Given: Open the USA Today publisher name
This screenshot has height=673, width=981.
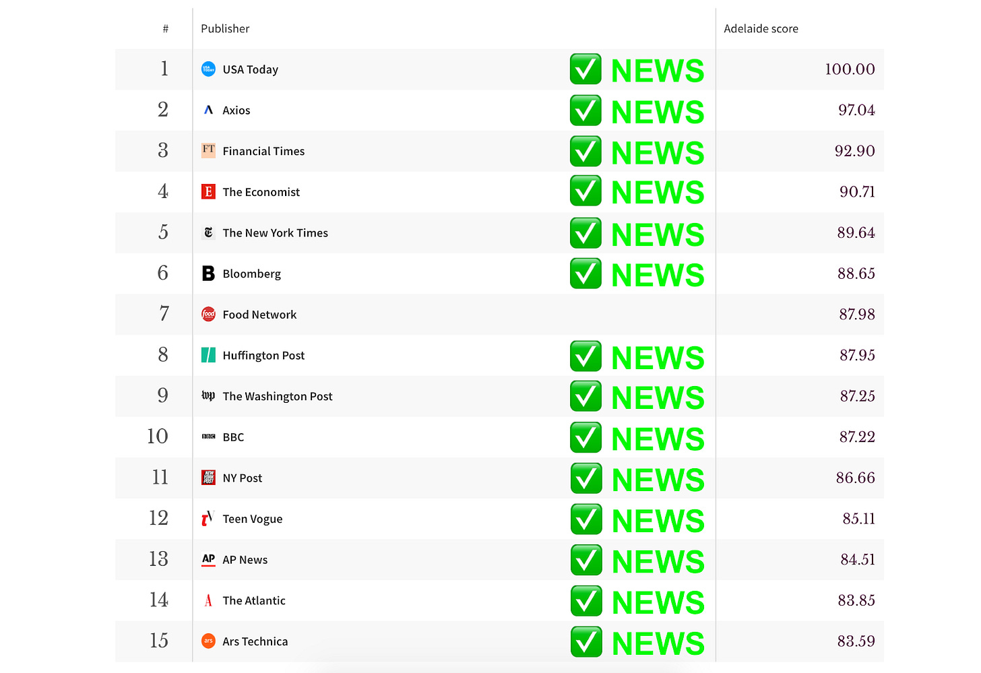Looking at the screenshot, I should 250,69.
